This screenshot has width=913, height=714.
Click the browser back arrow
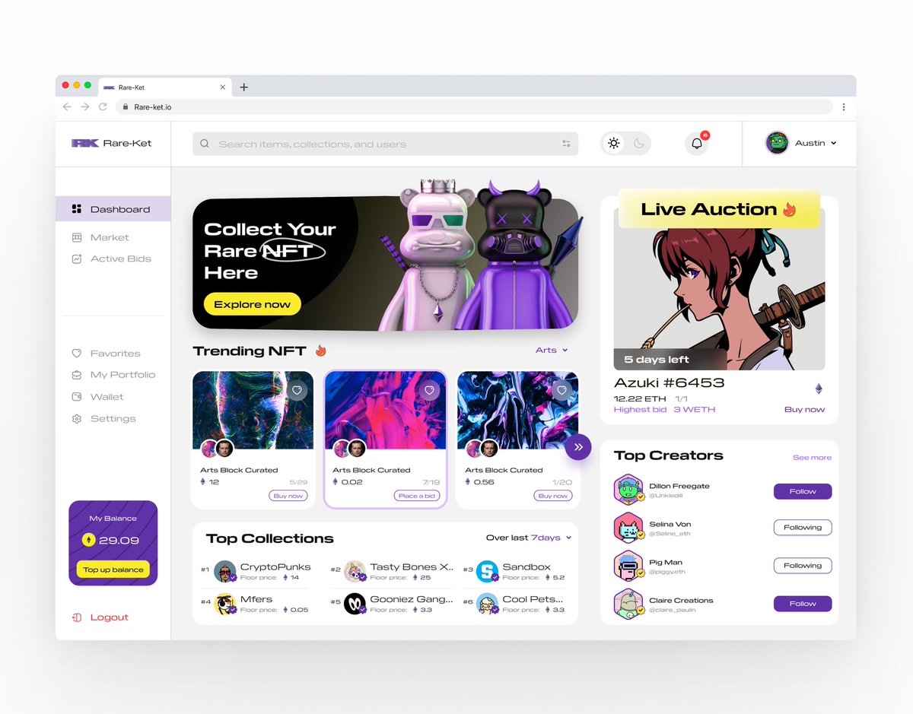pos(67,107)
